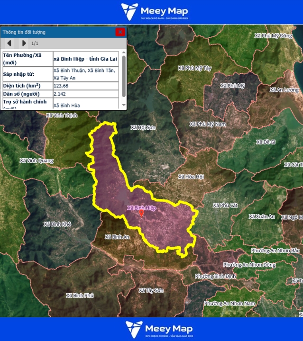The height and width of the screenshot is (341, 303).
Task: Go to the previous object record
Action: (9, 44)
